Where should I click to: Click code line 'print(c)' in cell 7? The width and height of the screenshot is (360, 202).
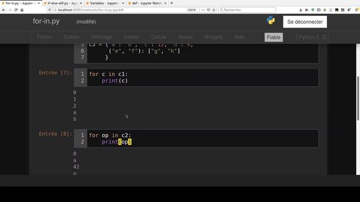point(115,81)
